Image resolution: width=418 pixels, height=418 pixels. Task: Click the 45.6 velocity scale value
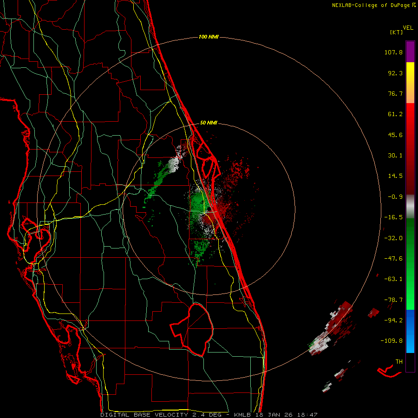pos(395,135)
